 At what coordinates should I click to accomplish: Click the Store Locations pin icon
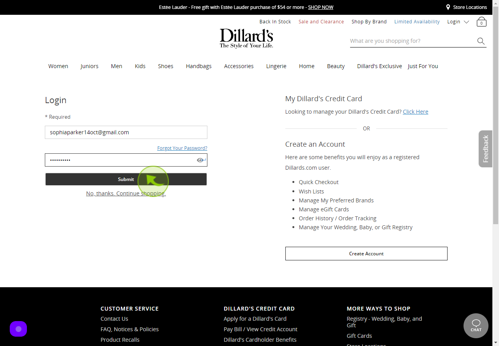[x=448, y=7]
